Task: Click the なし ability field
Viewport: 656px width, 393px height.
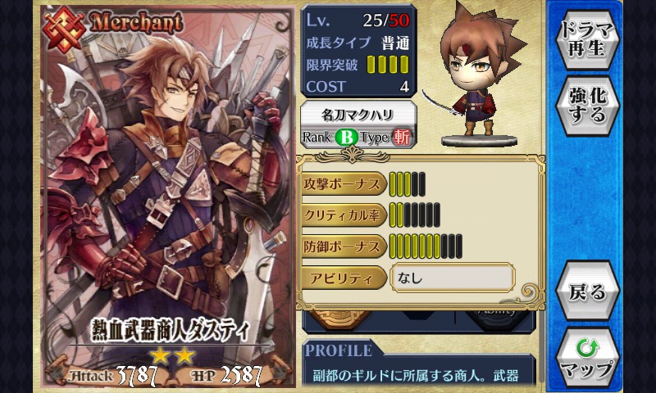Action: click(x=453, y=278)
